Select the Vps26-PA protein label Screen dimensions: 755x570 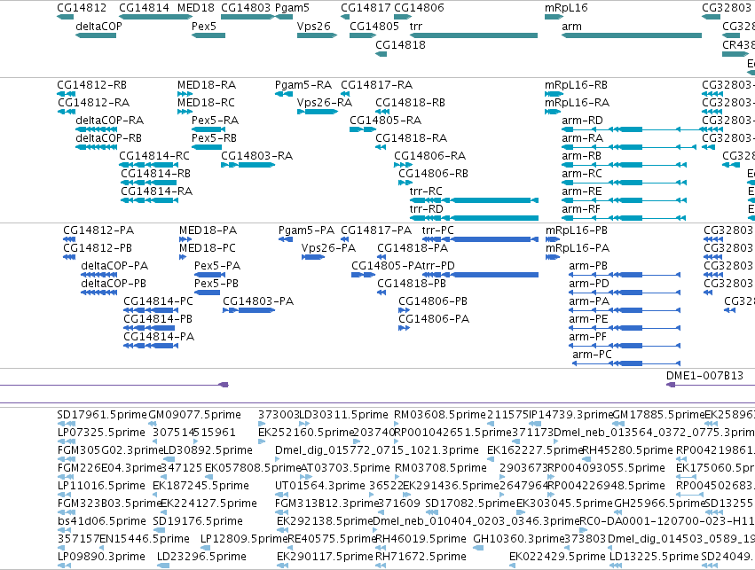click(x=328, y=248)
